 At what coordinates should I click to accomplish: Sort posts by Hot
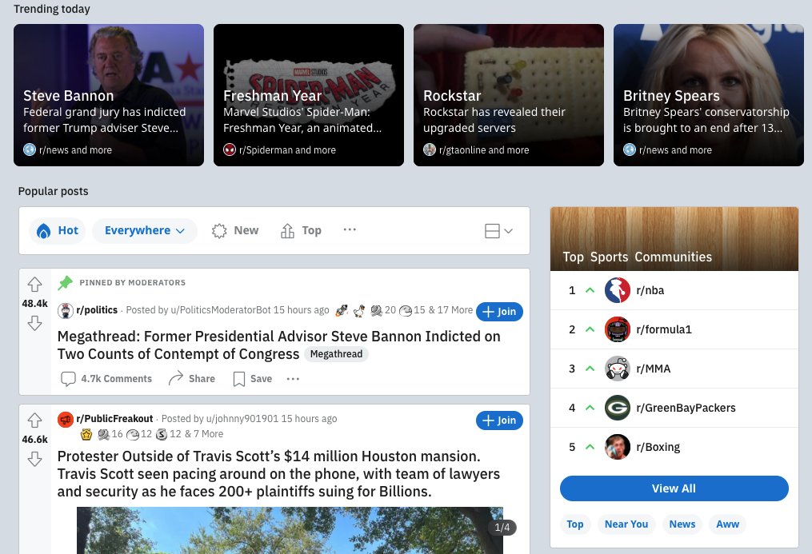[x=57, y=231]
